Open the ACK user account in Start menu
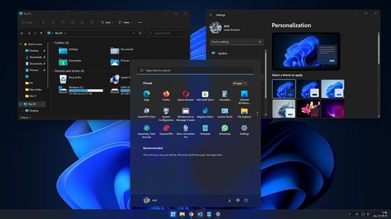The image size is (391, 219). coord(150,200)
